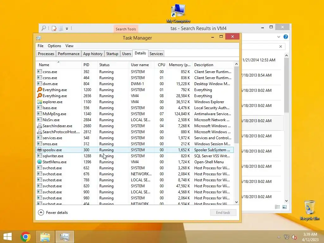Click the MsMpEng.exe process icon
324x243 pixels.
tap(40, 114)
